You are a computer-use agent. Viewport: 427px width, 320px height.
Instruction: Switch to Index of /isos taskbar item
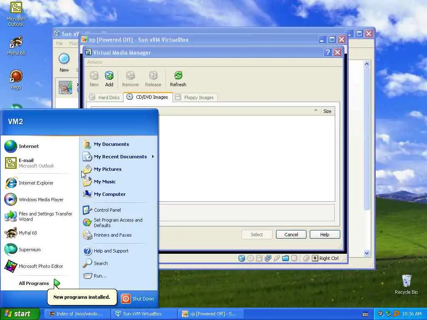click(x=77, y=314)
